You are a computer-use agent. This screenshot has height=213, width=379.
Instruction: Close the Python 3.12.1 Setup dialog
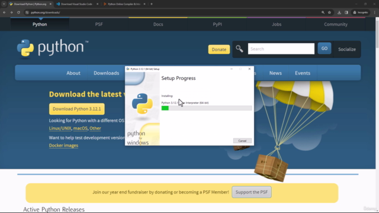[249, 69]
